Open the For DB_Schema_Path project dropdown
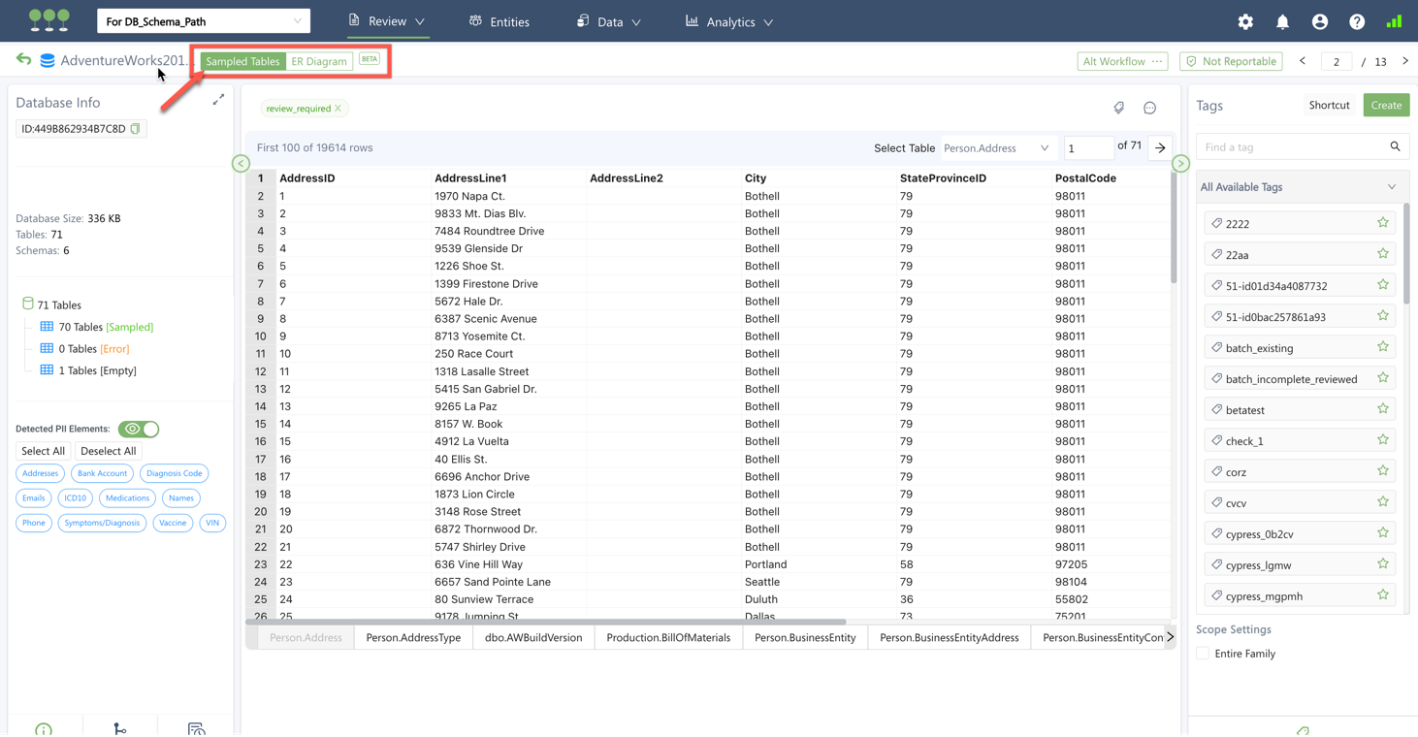 pyautogui.click(x=204, y=21)
